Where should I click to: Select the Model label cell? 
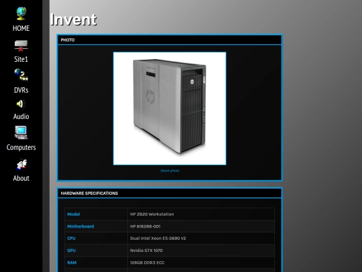(x=97, y=214)
